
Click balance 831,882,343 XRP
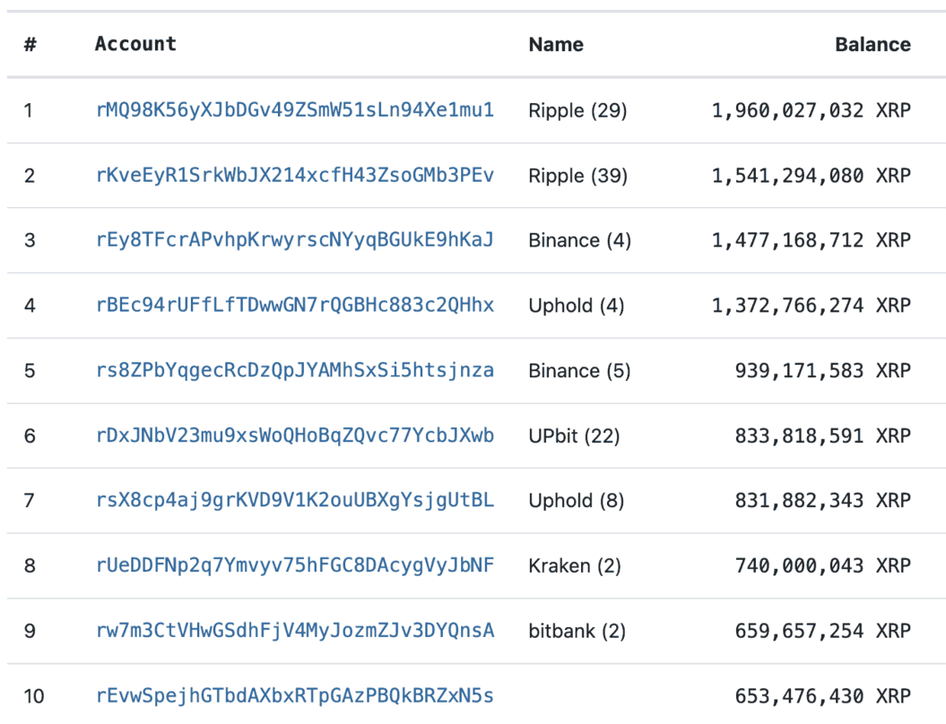[823, 501]
